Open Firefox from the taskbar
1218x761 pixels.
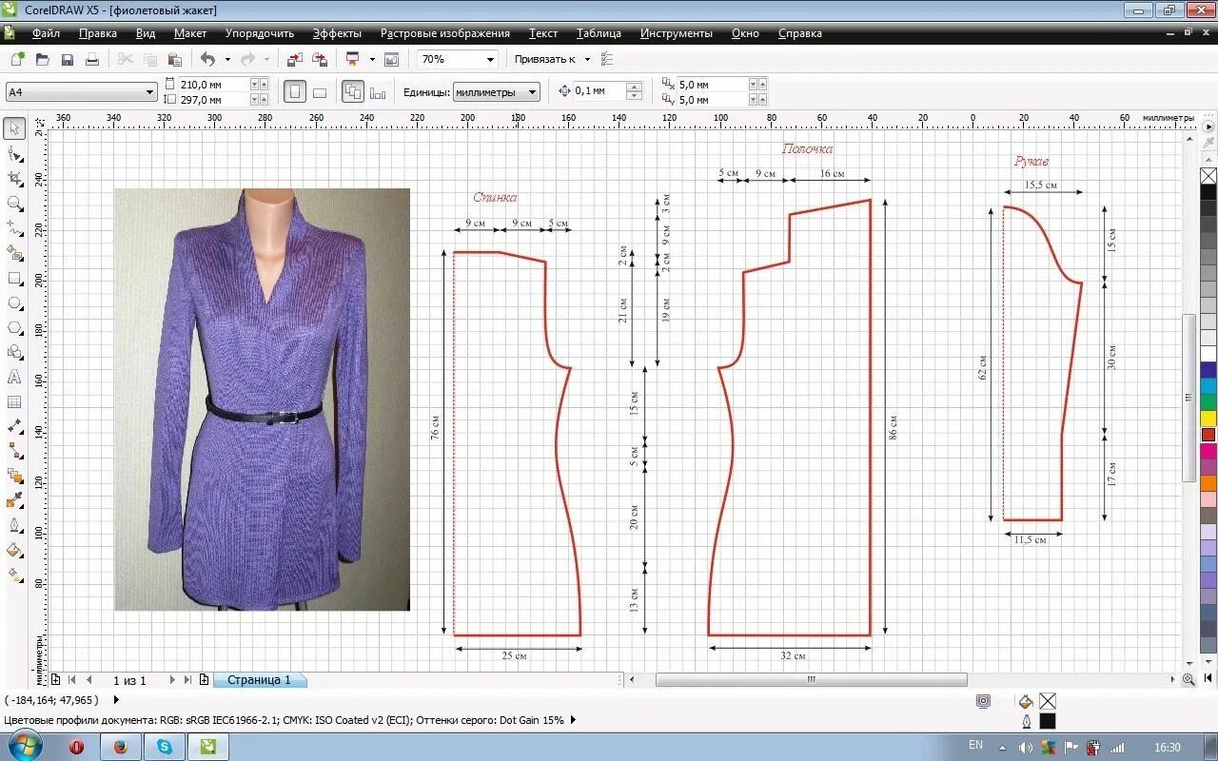click(x=121, y=747)
